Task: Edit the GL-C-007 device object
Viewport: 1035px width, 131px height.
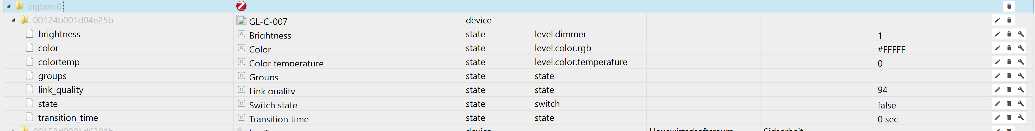Action: point(997,20)
